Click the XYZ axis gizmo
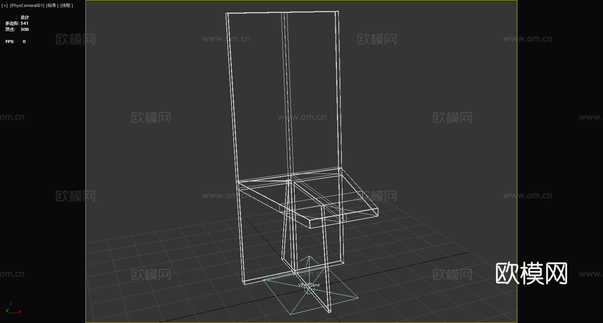Screen dimensions: 603x323 13,308
